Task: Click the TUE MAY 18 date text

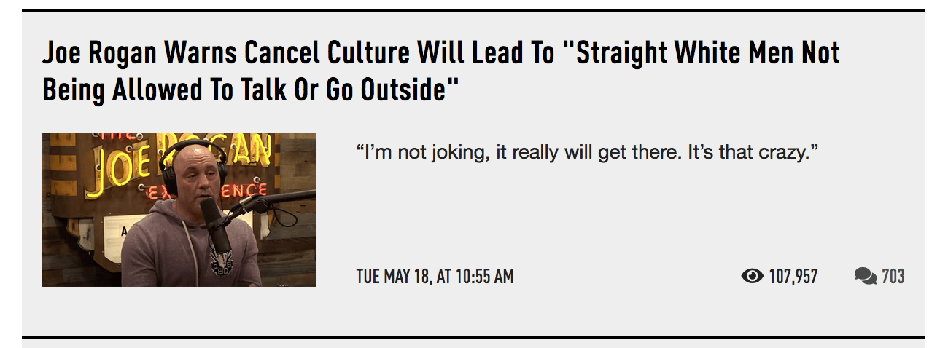Action: pyautogui.click(x=392, y=277)
